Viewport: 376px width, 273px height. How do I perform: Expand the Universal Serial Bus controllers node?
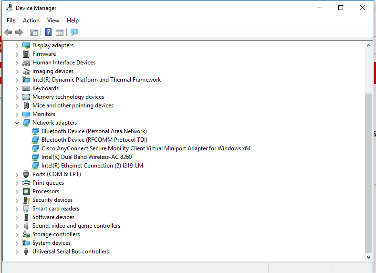pos(17,252)
